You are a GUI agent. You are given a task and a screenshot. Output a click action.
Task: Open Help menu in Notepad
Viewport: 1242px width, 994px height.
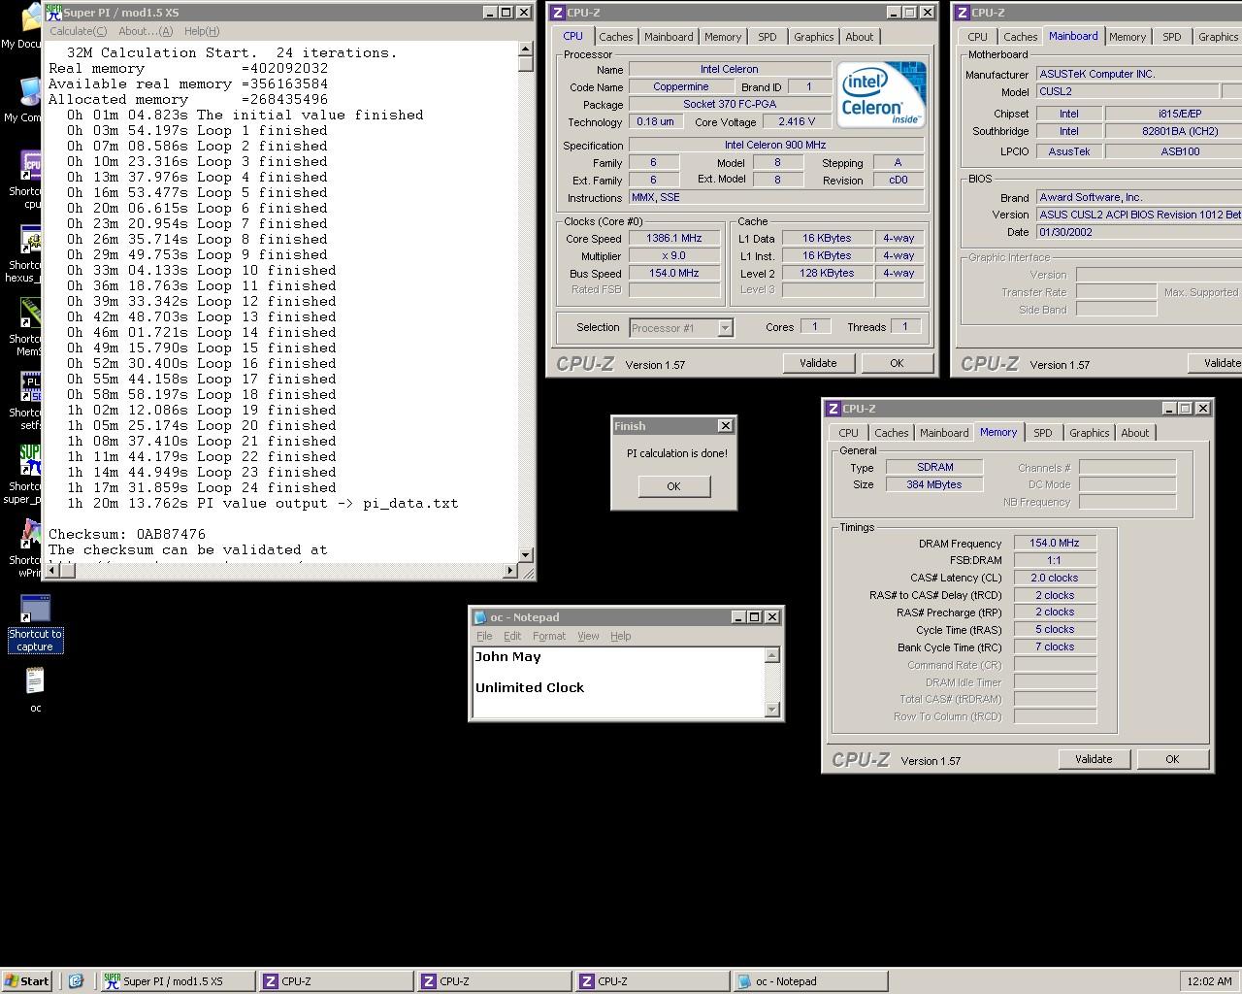pos(620,636)
